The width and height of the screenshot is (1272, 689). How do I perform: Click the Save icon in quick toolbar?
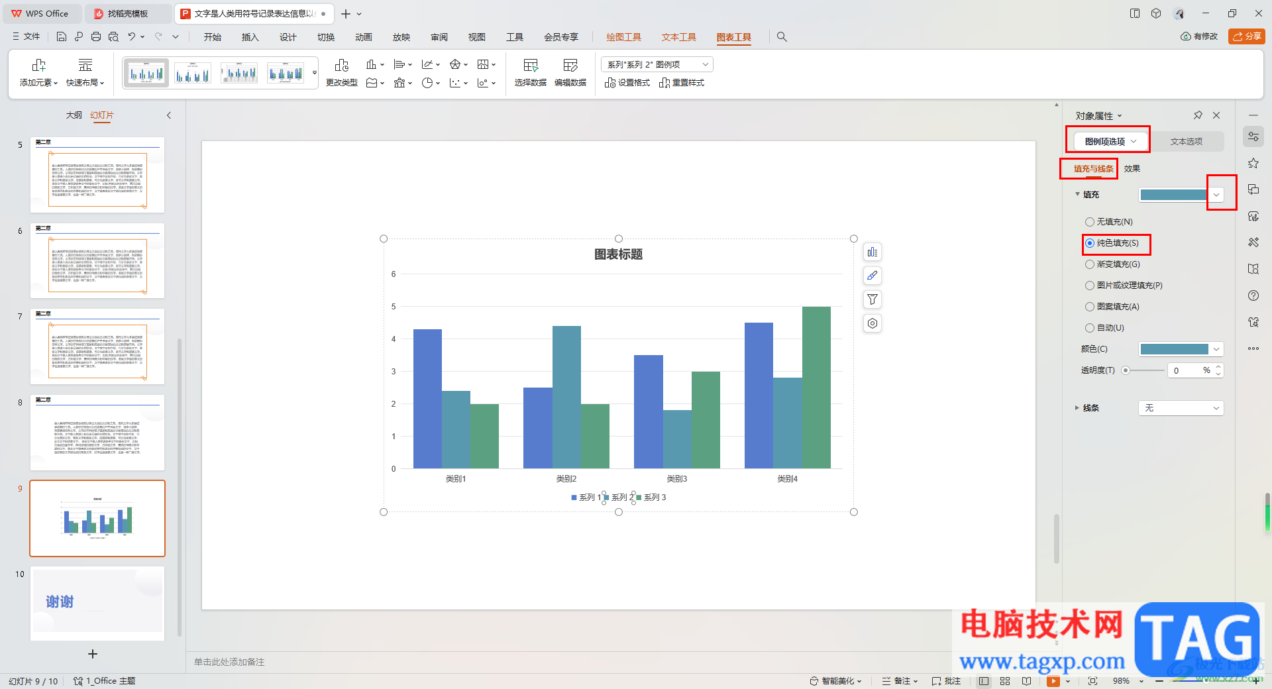(61, 37)
